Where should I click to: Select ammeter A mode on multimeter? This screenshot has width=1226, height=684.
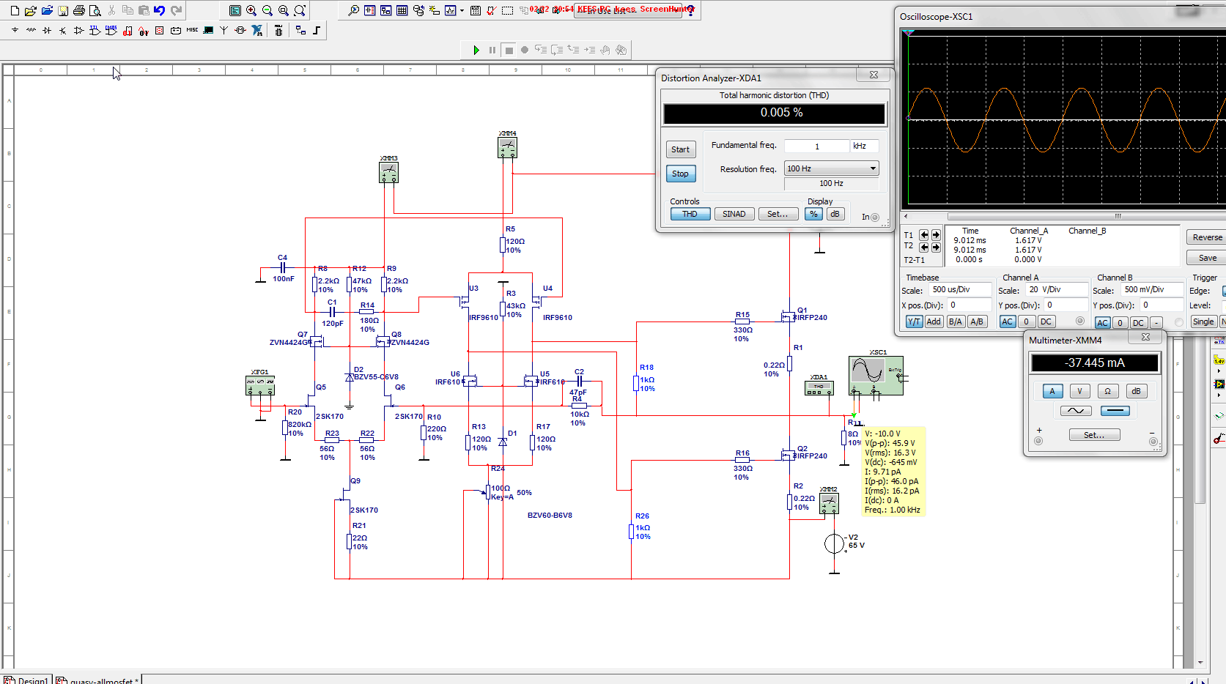tap(1052, 391)
